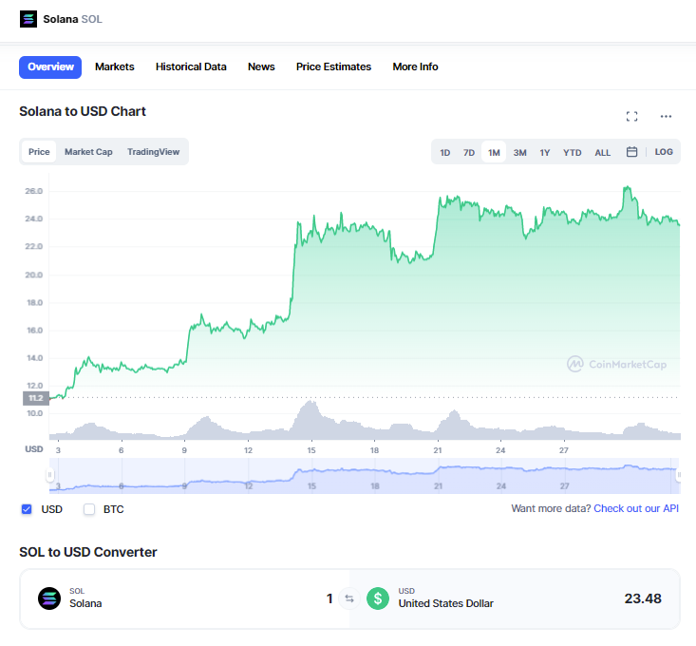Enable the BTC checkbox

point(89,509)
